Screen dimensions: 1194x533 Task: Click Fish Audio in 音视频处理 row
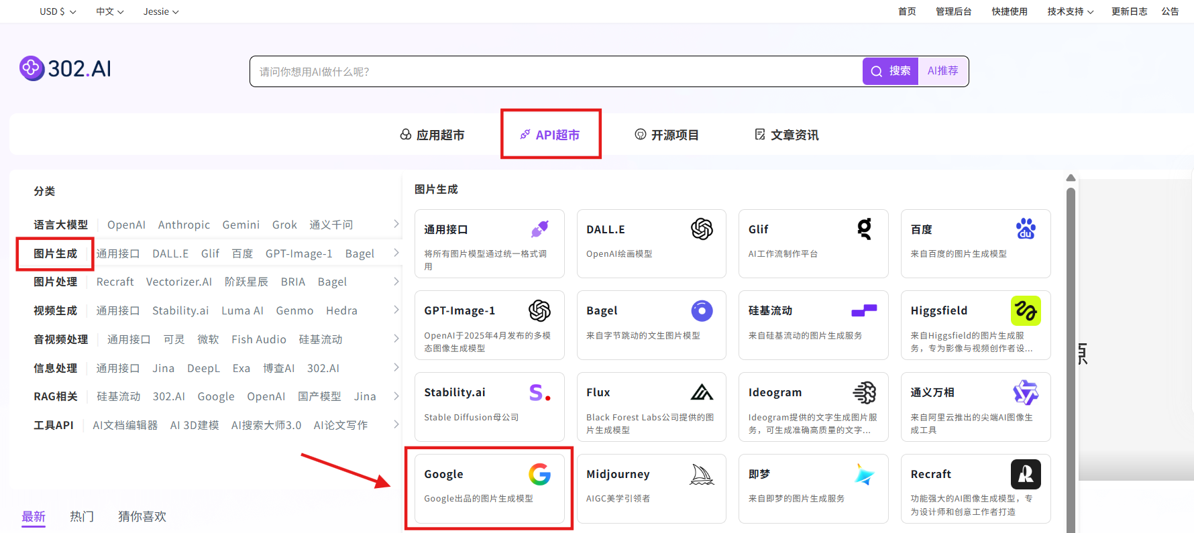[259, 339]
